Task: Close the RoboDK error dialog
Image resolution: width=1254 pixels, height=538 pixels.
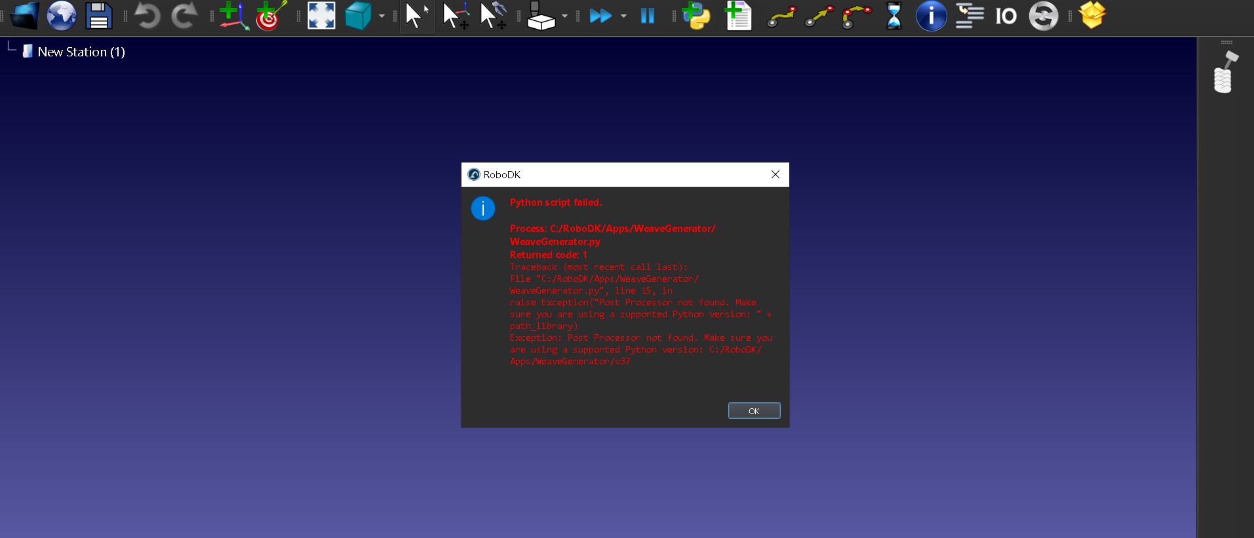Action: pyautogui.click(x=775, y=174)
